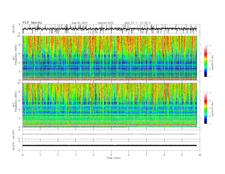Select the "start UT = 13:20:0" header text
The image size is (225, 174).
(x=137, y=23)
